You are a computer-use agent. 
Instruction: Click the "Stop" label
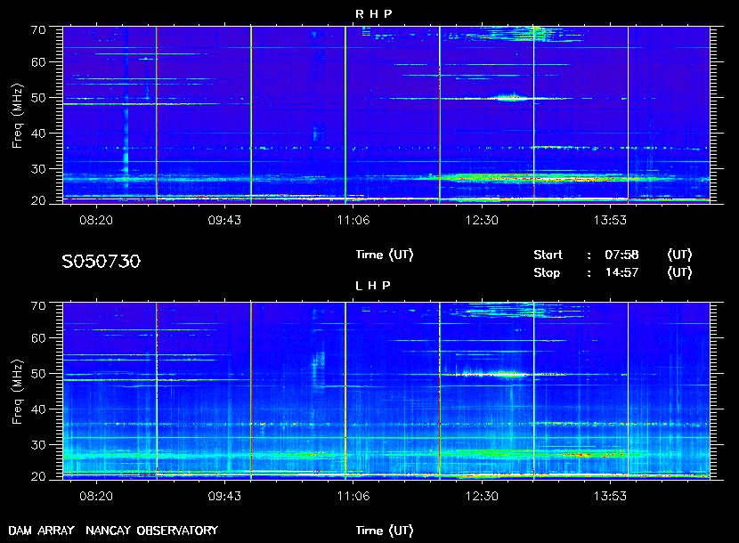[547, 273]
